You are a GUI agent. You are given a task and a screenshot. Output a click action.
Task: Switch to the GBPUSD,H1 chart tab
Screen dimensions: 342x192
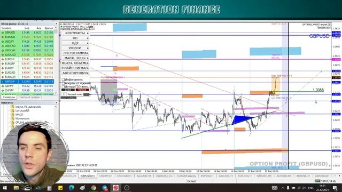88,176
